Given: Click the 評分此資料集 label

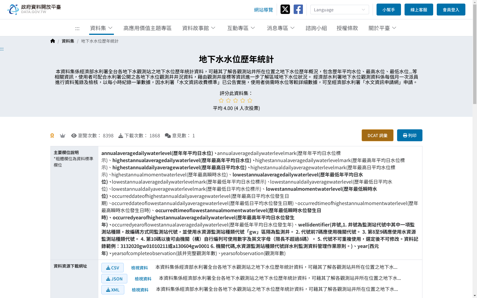Looking at the screenshot, I should click(236, 93).
